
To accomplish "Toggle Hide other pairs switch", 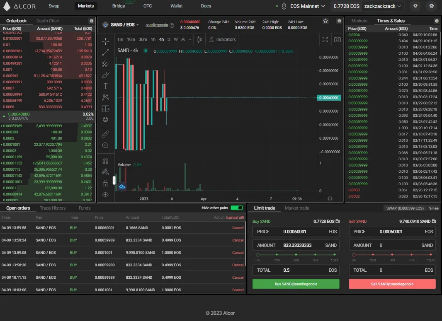I will coord(236,208).
